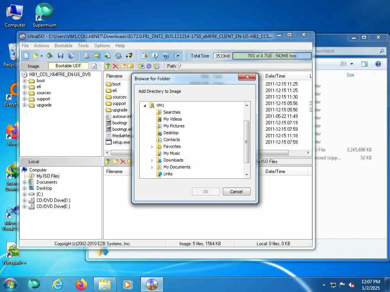Select the setup.exe file in image list

[121, 142]
